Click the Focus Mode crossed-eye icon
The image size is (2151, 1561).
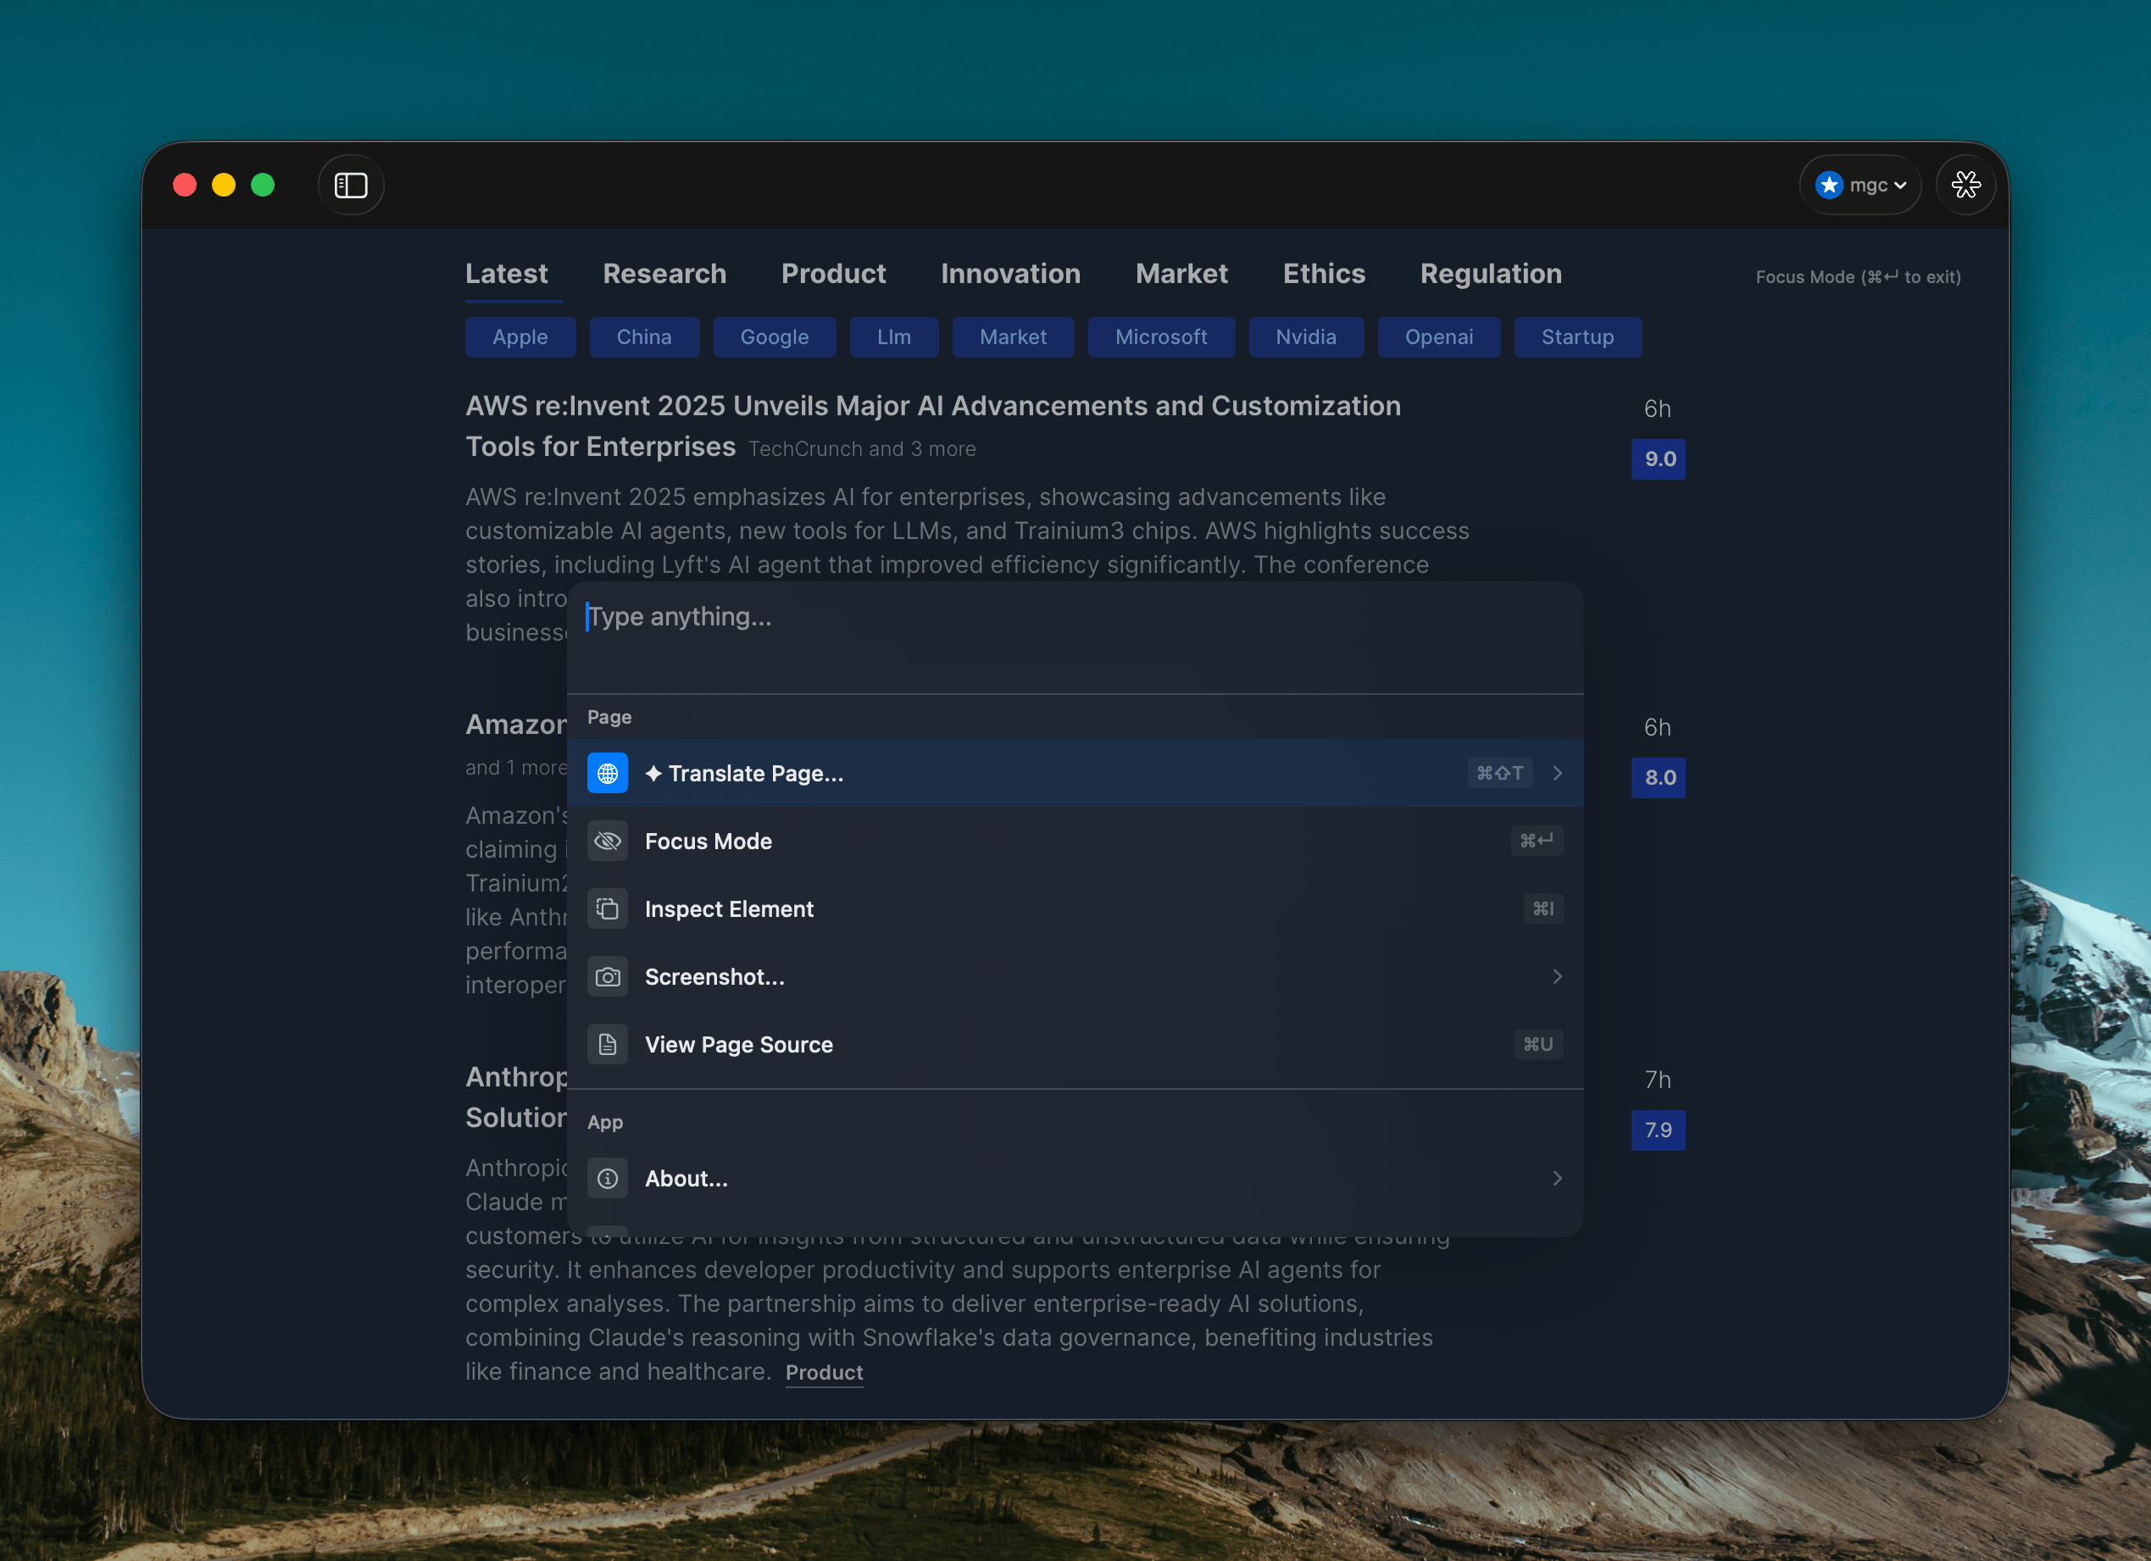[607, 842]
